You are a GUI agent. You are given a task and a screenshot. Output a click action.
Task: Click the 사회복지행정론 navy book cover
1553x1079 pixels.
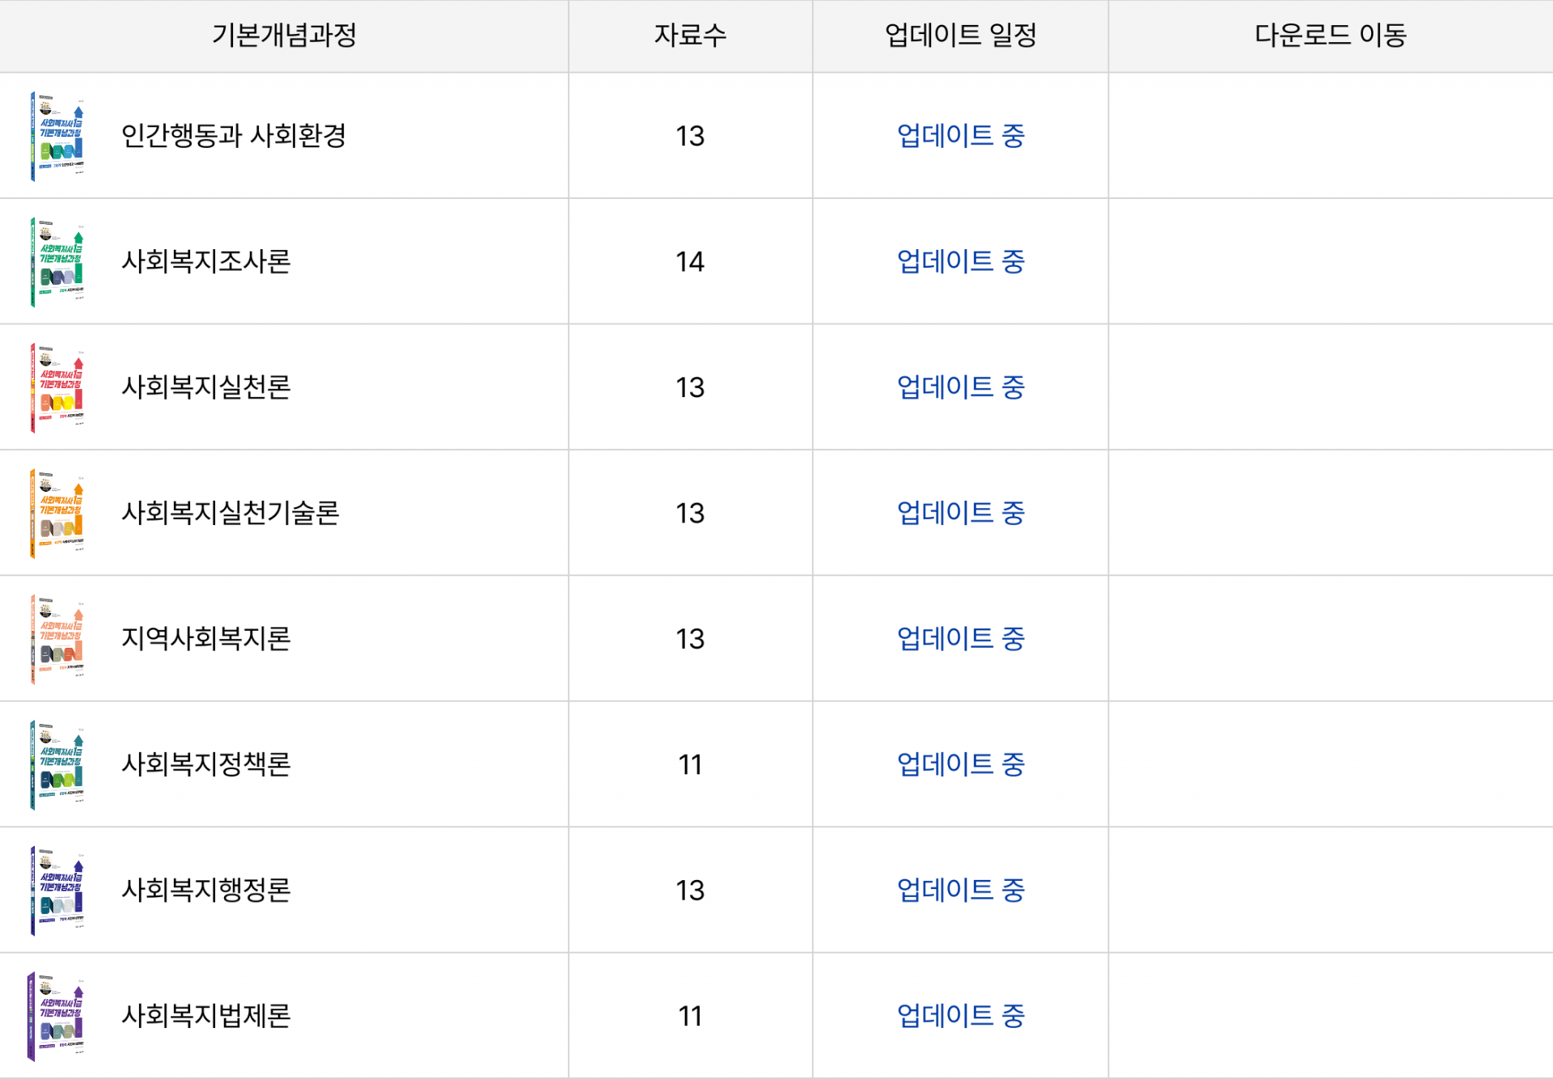57,891
